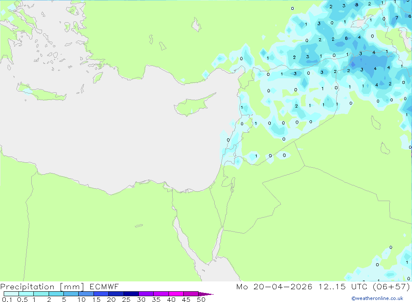This screenshot has width=412, height=302.
Task: Select the 5–10 mm legend color segment
Action: click(71, 294)
